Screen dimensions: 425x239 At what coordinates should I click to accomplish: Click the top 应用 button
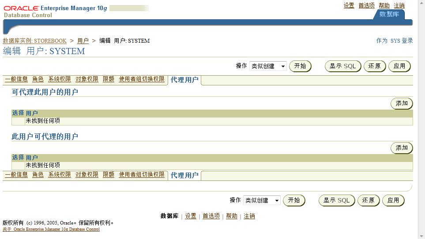[399, 66]
